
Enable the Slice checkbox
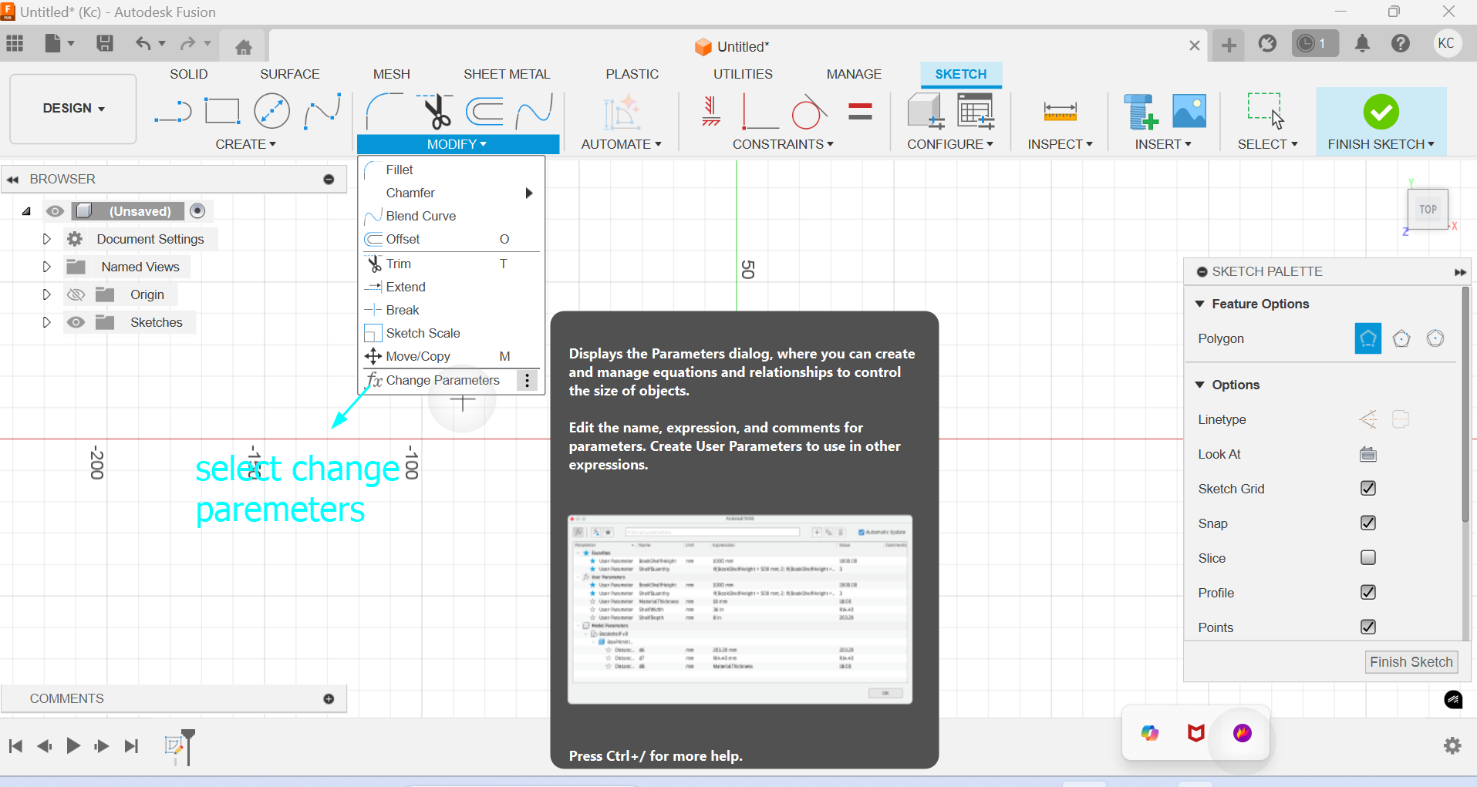click(1368, 557)
